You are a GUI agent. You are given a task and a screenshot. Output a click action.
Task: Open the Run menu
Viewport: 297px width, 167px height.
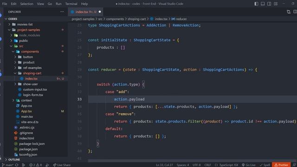[x=58, y=4]
